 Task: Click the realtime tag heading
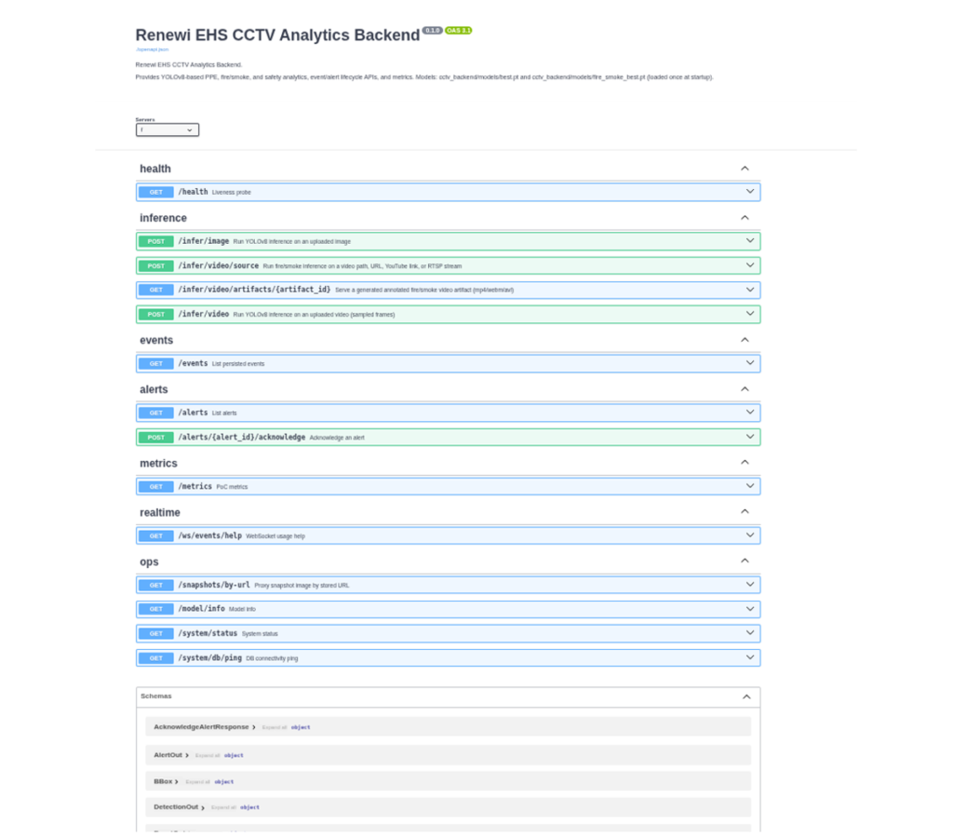click(160, 512)
